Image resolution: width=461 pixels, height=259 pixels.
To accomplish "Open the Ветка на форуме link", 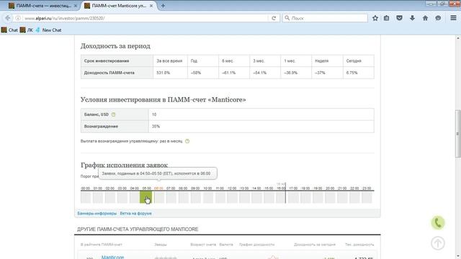I will pos(136,214).
